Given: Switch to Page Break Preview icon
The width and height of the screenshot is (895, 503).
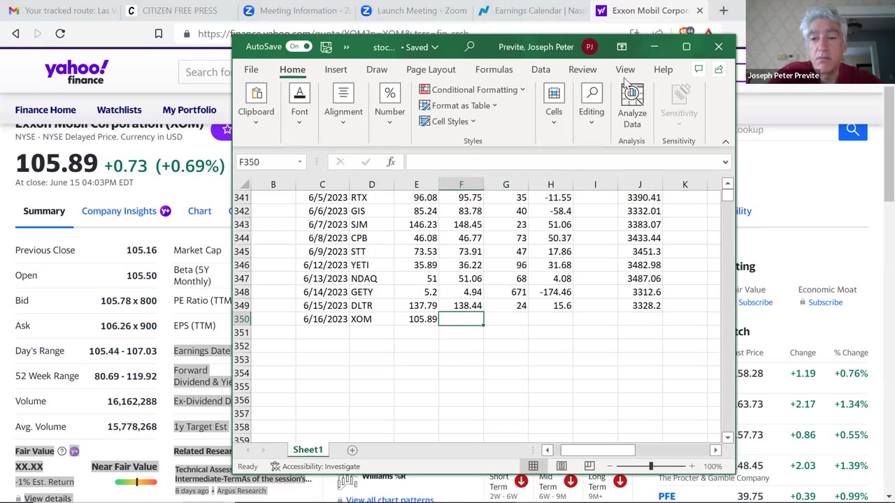Looking at the screenshot, I should click(x=589, y=467).
